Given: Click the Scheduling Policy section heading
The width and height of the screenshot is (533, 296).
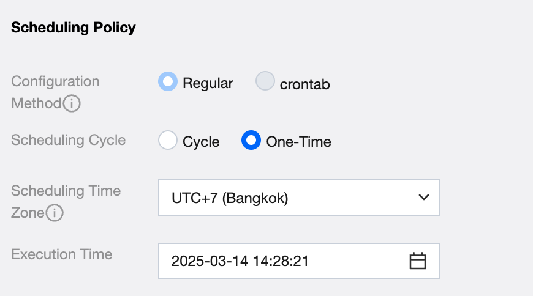Looking at the screenshot, I should click(x=74, y=28).
